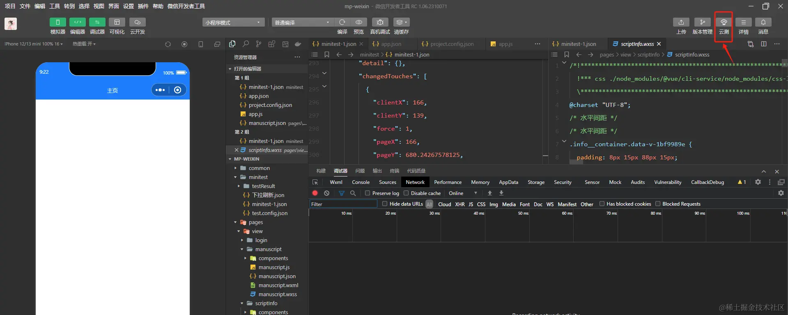Viewport: 788px width, 315px height.
Task: Click the network Filter input field
Action: (x=343, y=204)
